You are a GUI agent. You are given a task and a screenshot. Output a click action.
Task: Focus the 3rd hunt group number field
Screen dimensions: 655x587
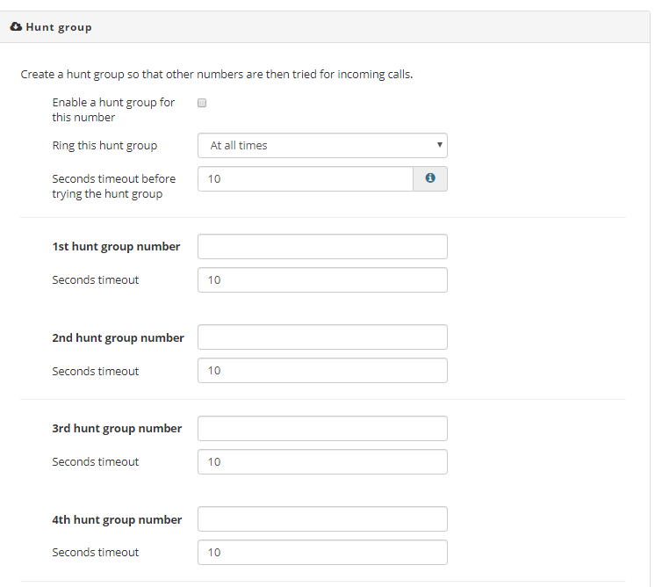[322, 429]
